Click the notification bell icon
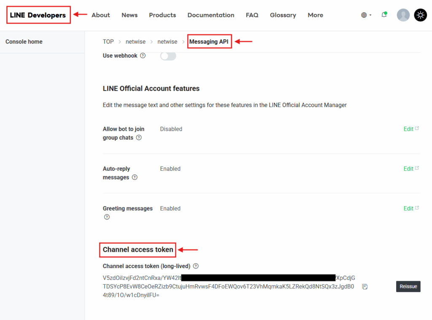 (x=384, y=15)
